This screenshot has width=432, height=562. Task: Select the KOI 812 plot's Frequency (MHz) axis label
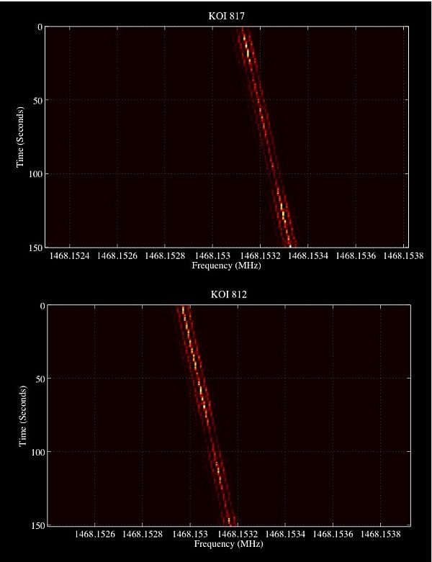click(229, 544)
